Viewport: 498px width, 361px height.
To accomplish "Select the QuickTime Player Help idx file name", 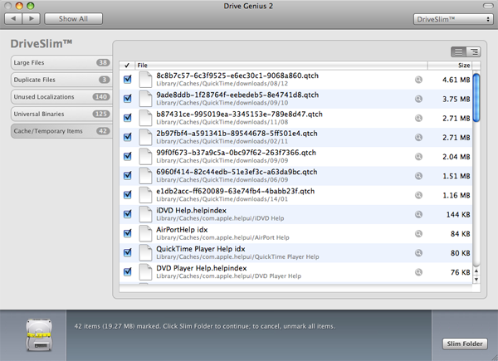I will (201, 249).
